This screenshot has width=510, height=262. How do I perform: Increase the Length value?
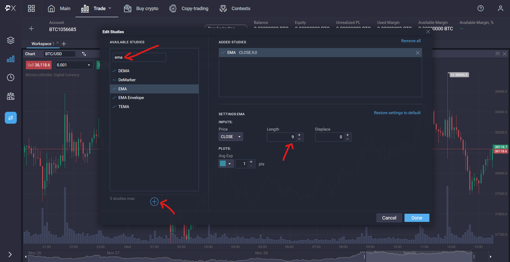pyautogui.click(x=299, y=135)
